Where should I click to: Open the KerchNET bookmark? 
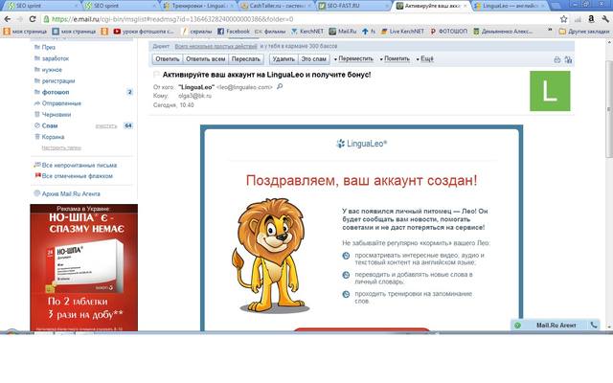click(x=307, y=32)
